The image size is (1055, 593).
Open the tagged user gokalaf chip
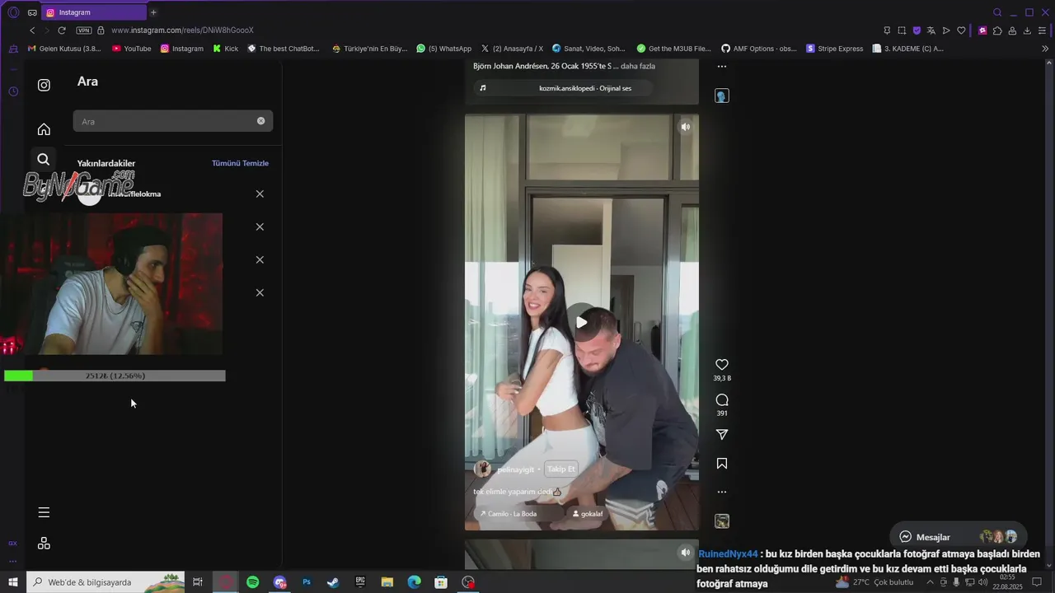pos(587,513)
